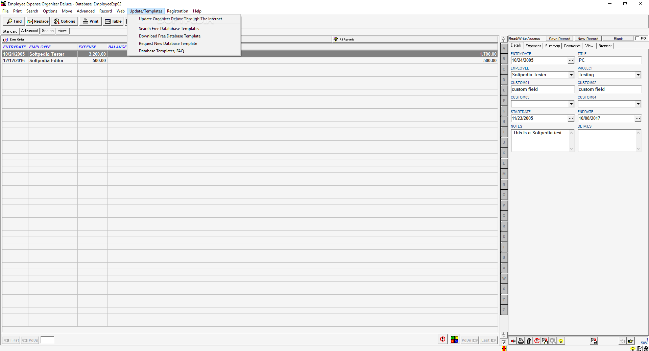The image size is (649, 351).
Task: Expand the CUSTOM03 dropdown
Action: coord(571,104)
